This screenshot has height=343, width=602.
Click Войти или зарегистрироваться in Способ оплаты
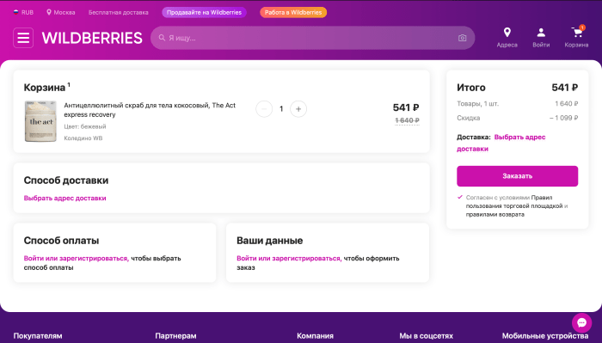click(x=76, y=258)
